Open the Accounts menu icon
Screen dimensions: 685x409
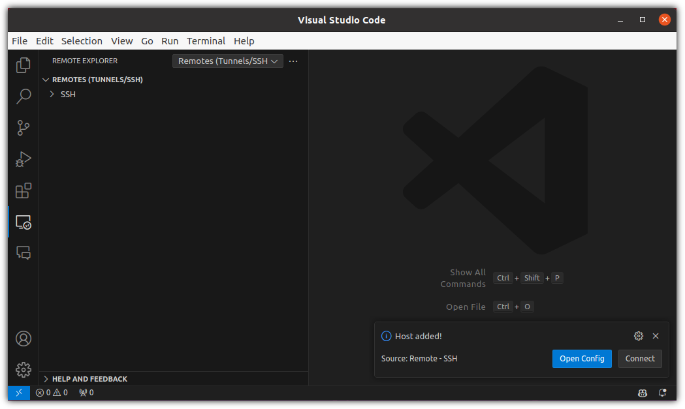[x=23, y=339]
